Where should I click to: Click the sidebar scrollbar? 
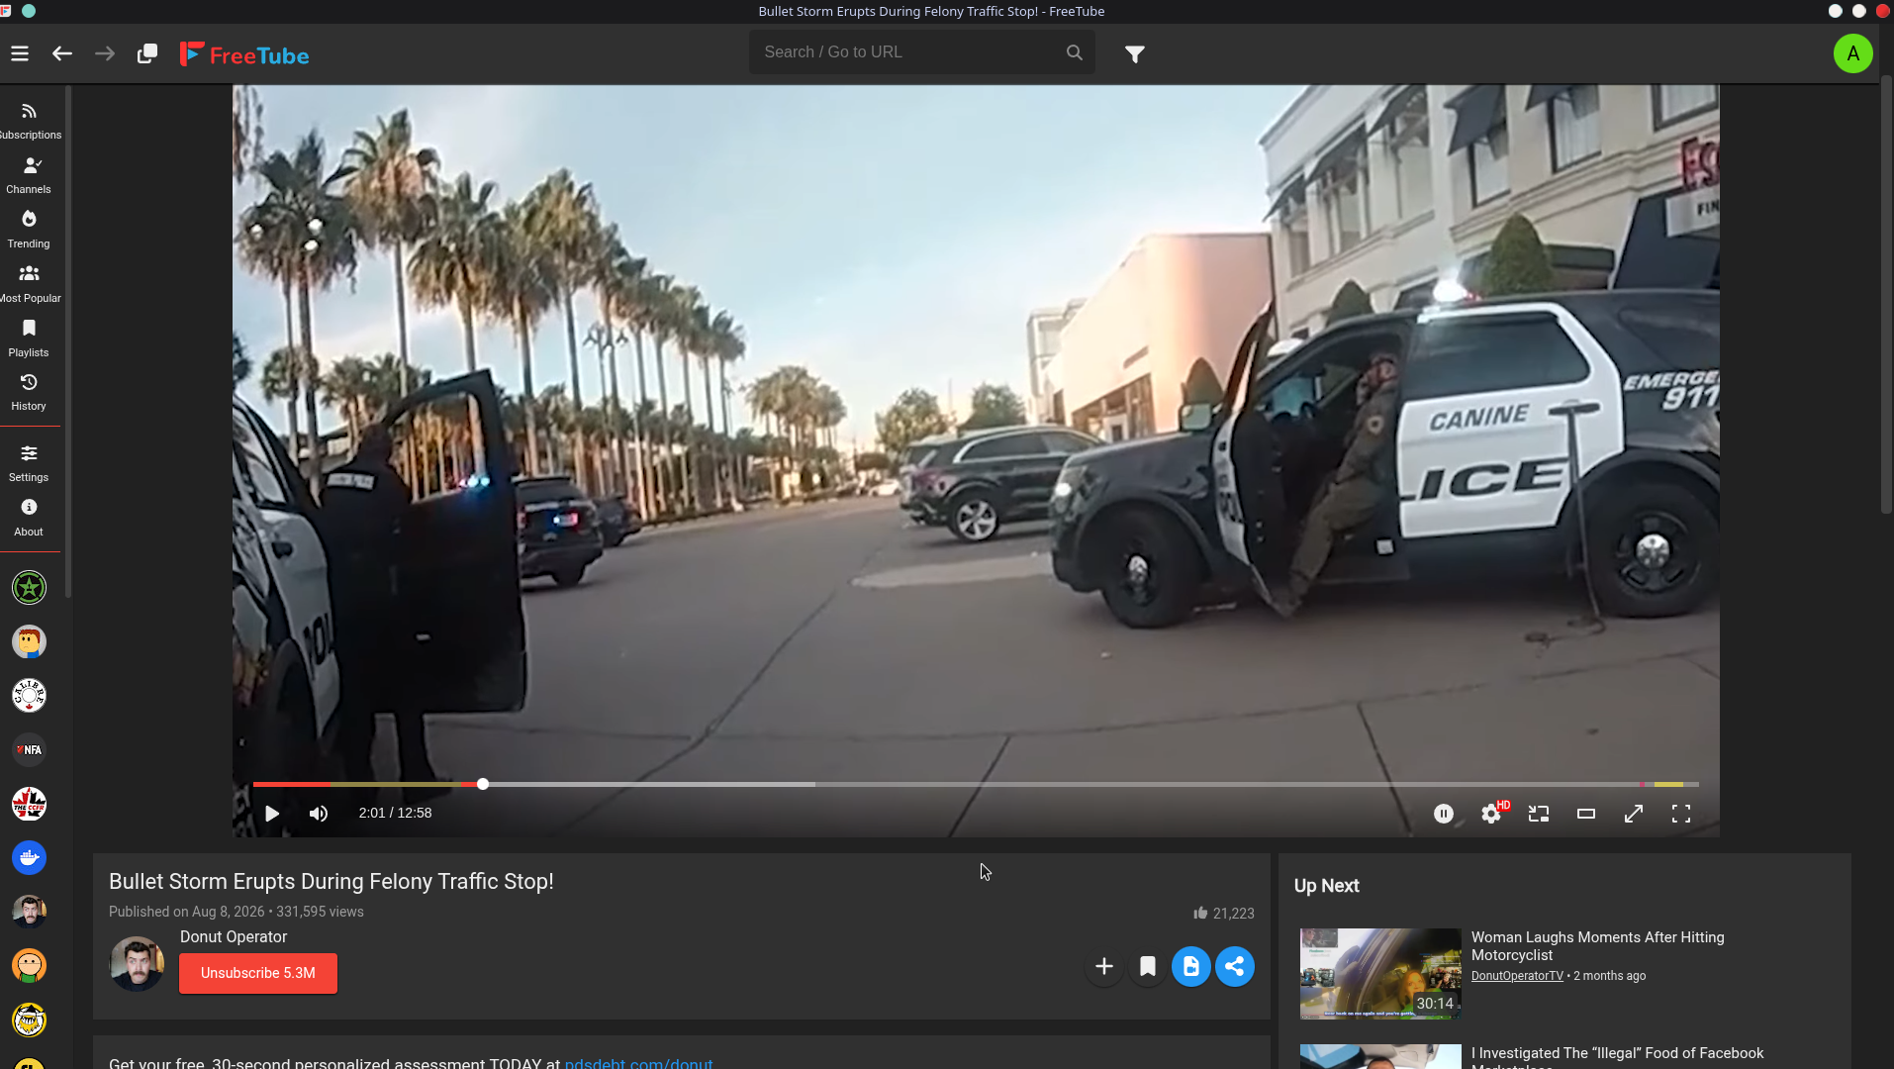tap(67, 341)
